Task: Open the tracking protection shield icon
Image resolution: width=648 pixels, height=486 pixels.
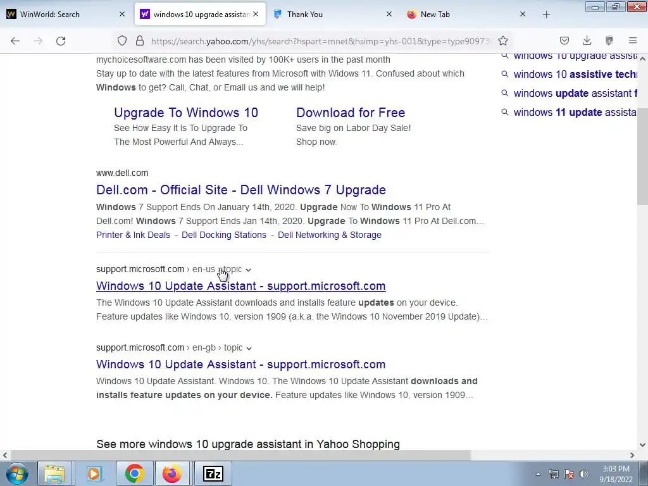Action: [122, 40]
